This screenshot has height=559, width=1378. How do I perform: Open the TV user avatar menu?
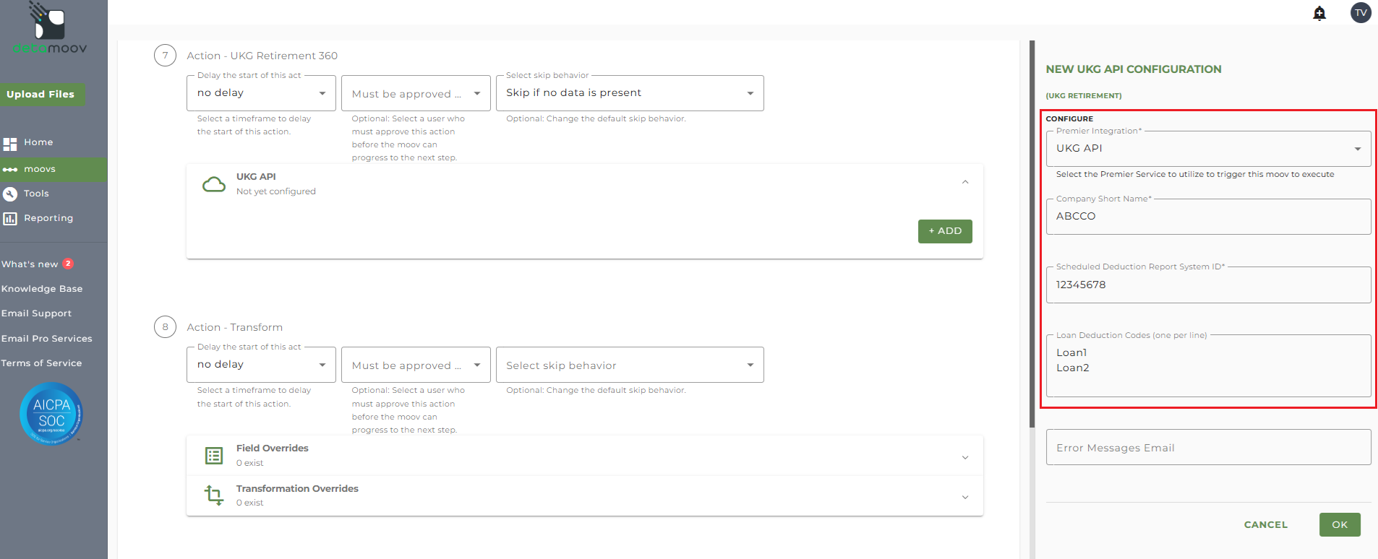tap(1361, 13)
